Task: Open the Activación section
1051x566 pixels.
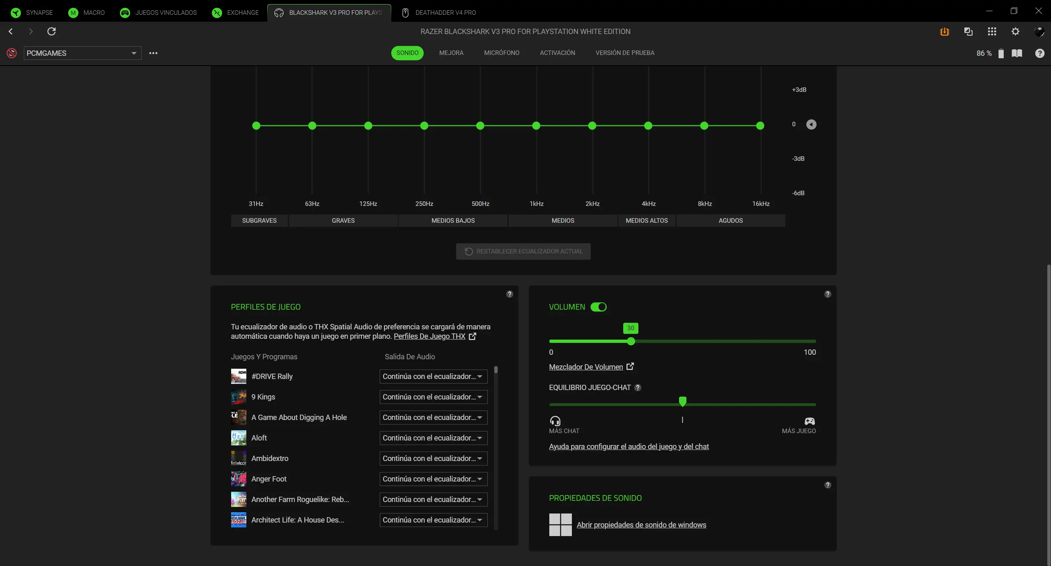Action: [x=558, y=53]
